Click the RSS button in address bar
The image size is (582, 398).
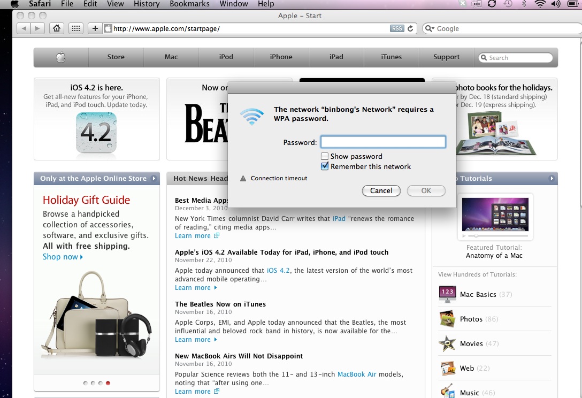click(x=397, y=28)
